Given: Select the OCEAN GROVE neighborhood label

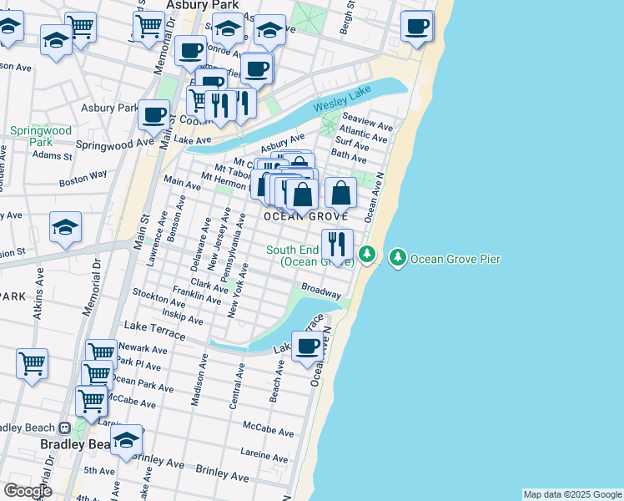Looking at the screenshot, I should [x=306, y=216].
